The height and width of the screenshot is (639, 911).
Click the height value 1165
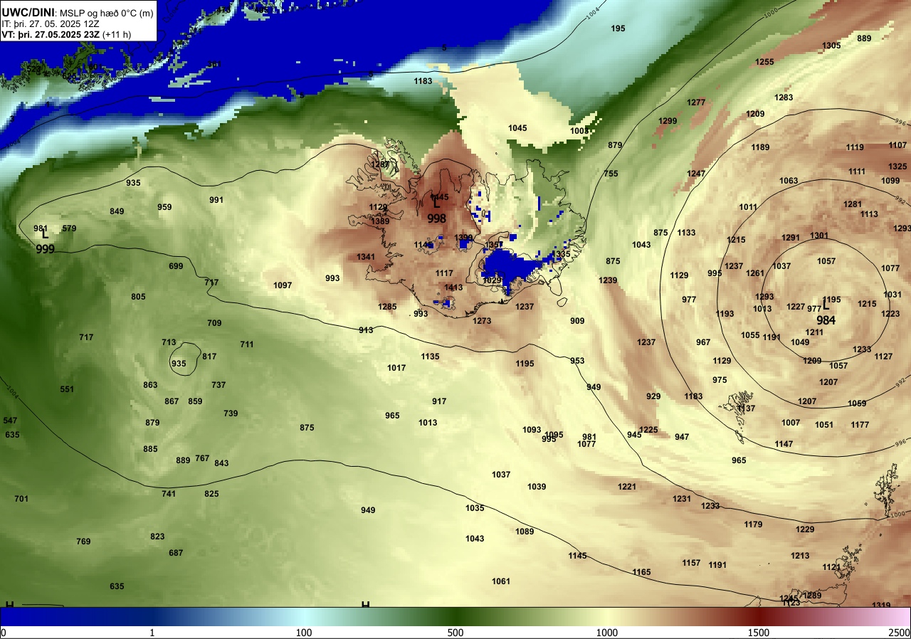641,572
